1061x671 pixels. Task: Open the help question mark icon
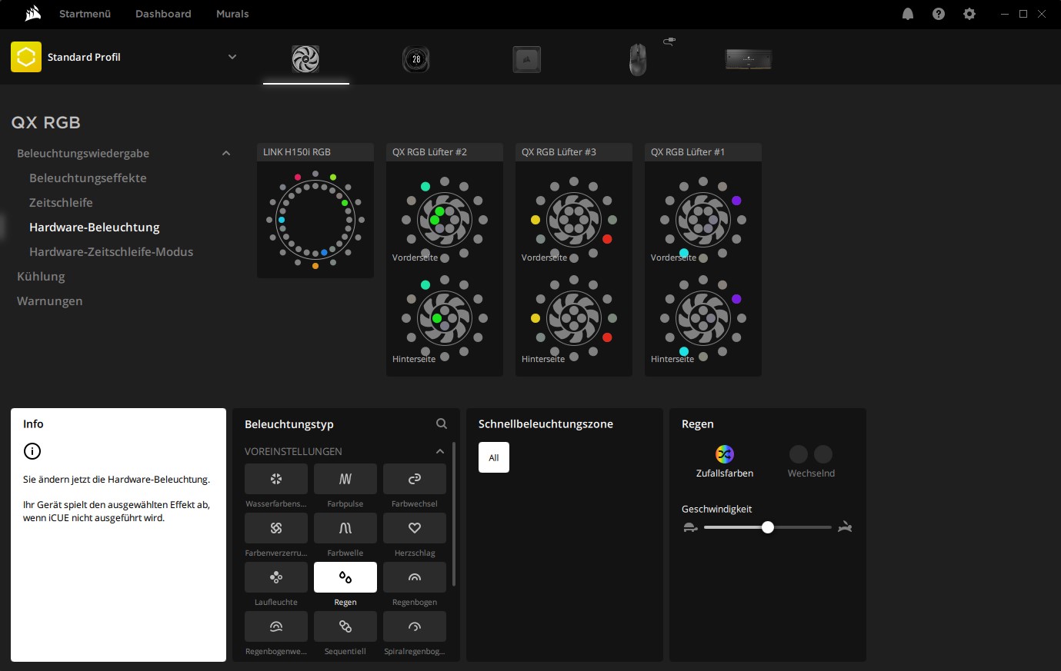coord(939,14)
